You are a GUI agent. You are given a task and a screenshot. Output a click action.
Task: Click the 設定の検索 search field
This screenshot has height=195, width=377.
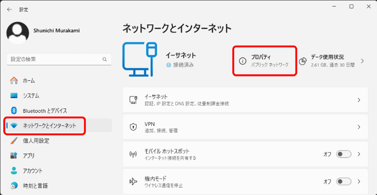[59, 59]
